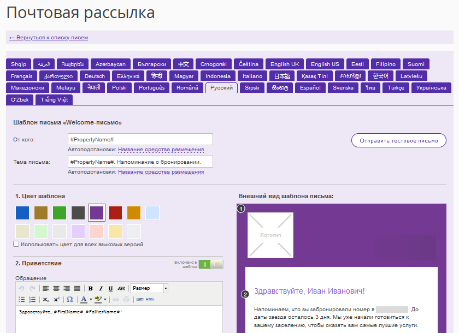The image size is (459, 333).
Task: Apply underline formatting
Action: click(x=110, y=289)
